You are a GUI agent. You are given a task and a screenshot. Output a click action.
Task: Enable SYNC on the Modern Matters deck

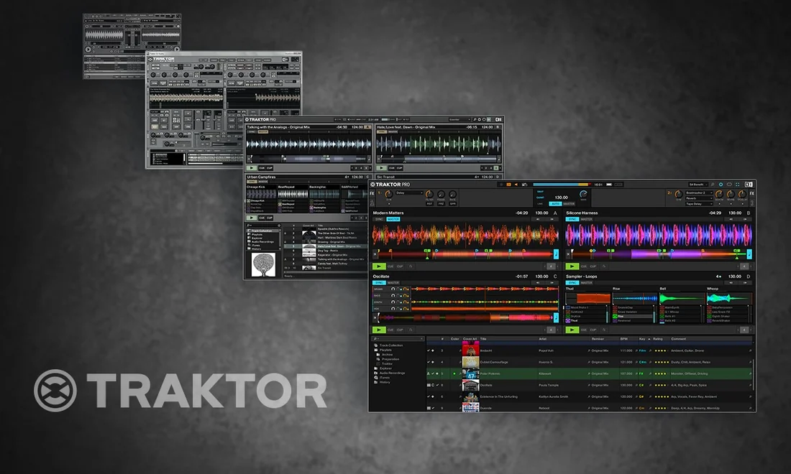[379, 219]
